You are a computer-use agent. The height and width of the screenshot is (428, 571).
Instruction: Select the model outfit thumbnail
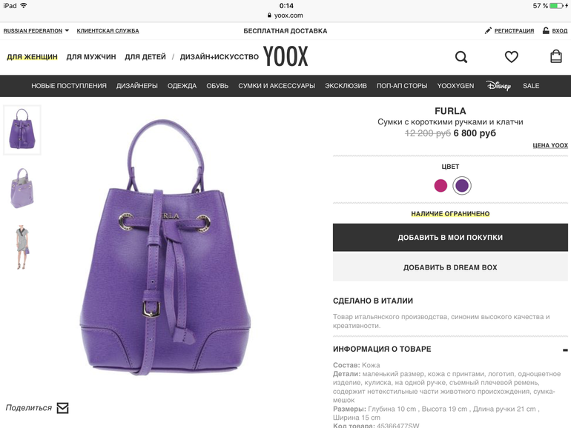pos(22,247)
